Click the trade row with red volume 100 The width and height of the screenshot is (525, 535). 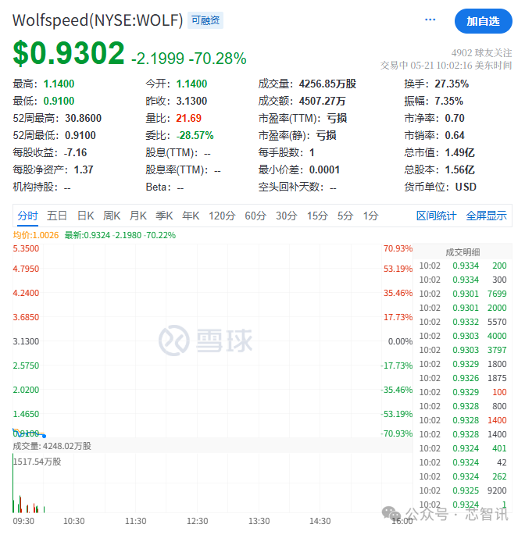tap(462, 392)
